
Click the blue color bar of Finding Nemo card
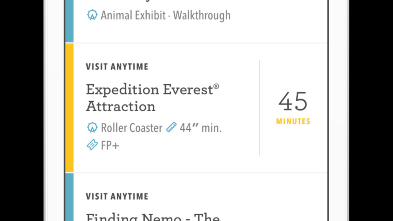[69, 197]
